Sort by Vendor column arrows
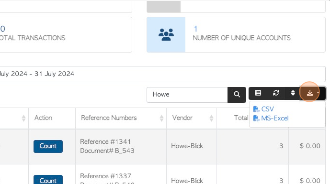 [x=211, y=118]
